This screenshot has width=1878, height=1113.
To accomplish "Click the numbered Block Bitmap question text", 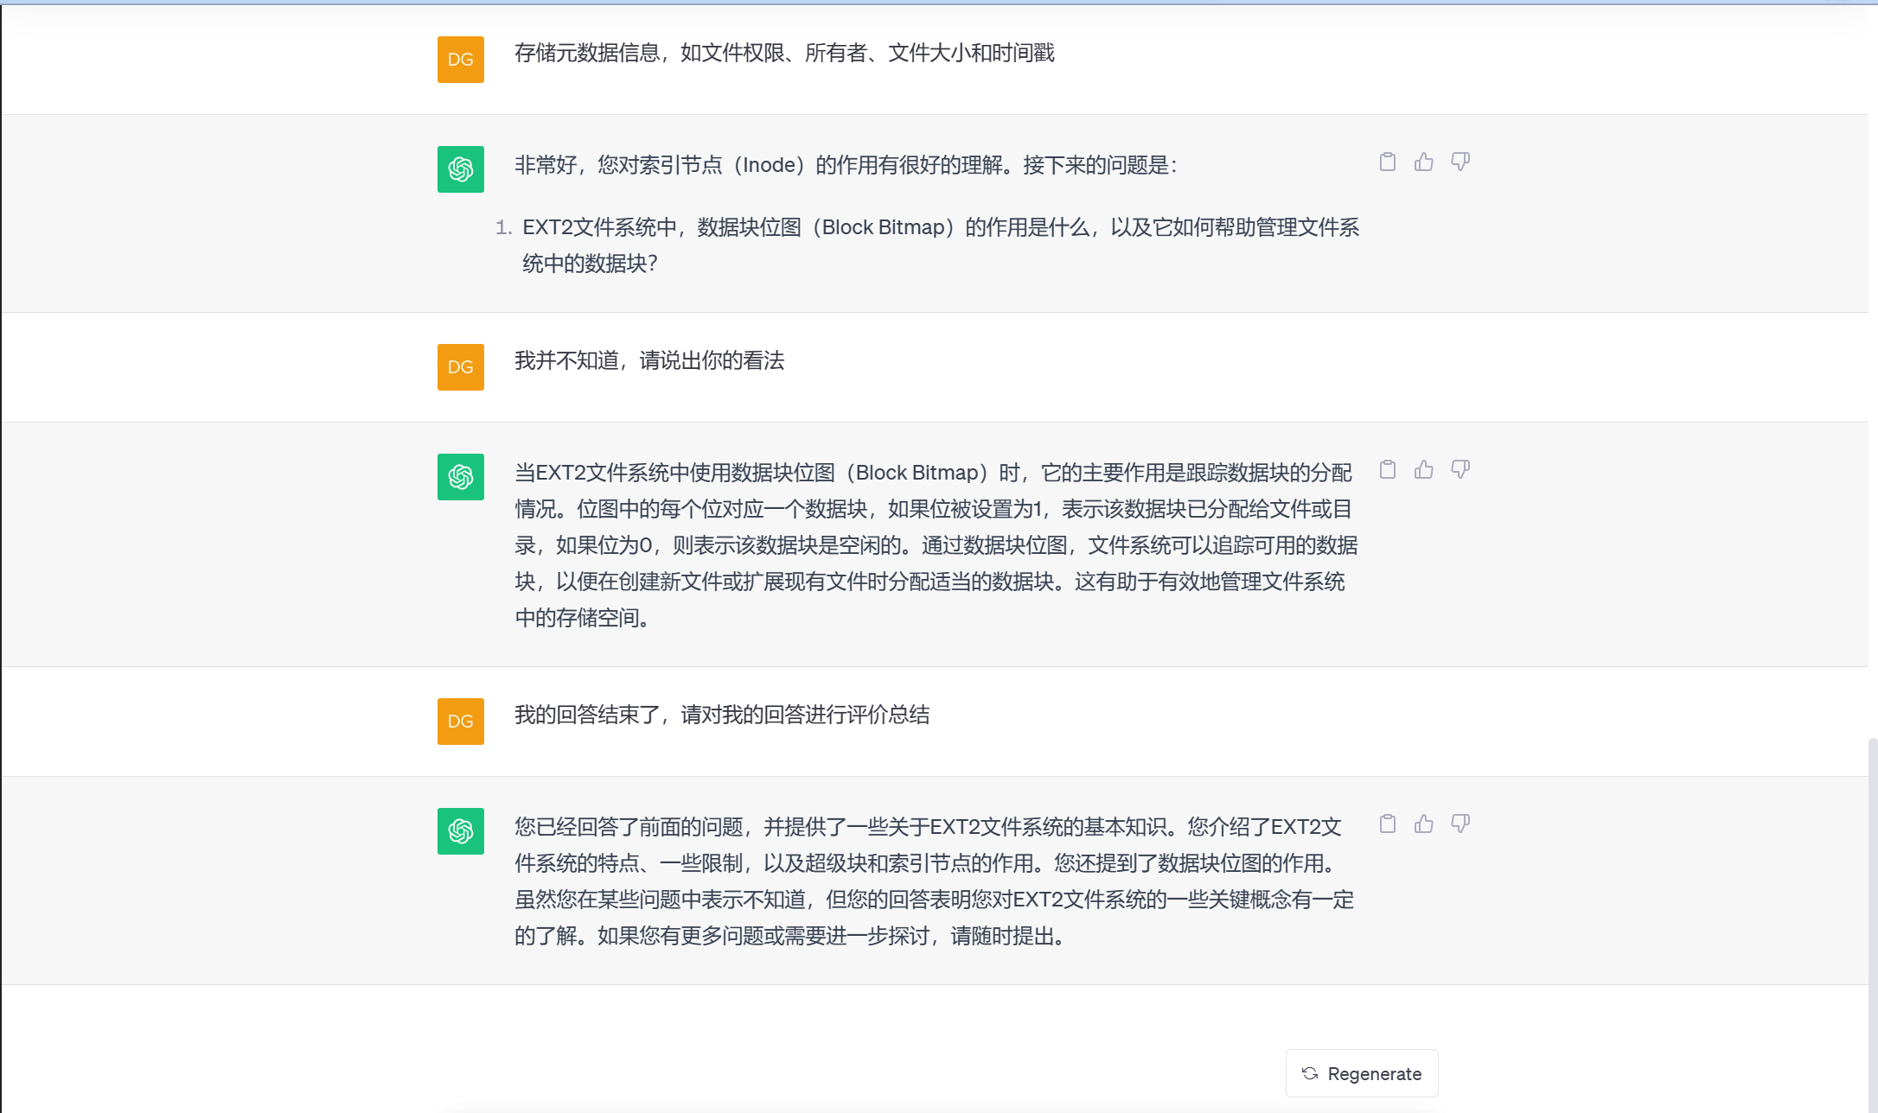I will tap(940, 245).
